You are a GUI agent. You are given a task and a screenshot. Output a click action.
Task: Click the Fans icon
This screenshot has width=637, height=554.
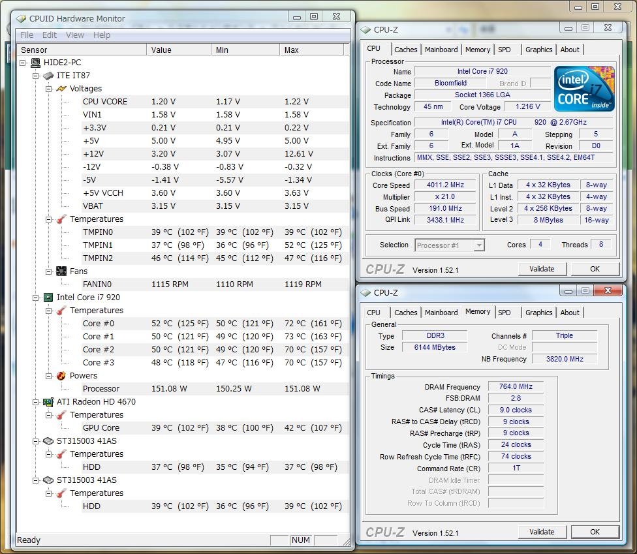click(61, 271)
